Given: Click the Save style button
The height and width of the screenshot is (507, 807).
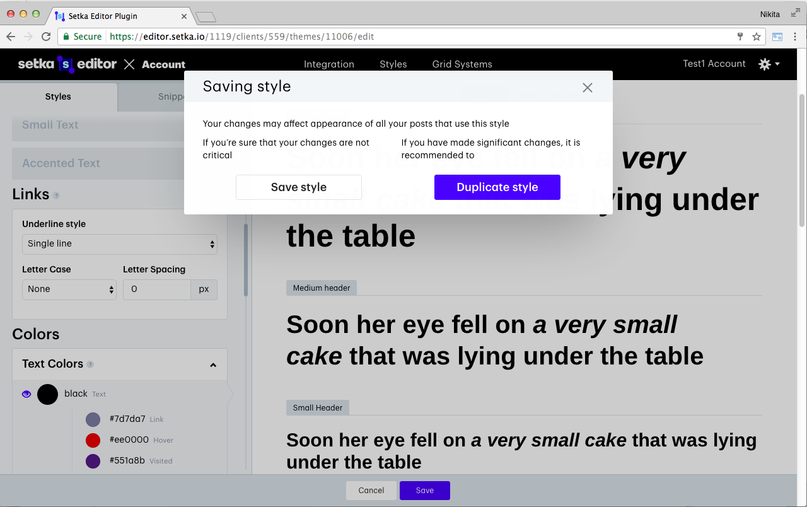Looking at the screenshot, I should (299, 187).
